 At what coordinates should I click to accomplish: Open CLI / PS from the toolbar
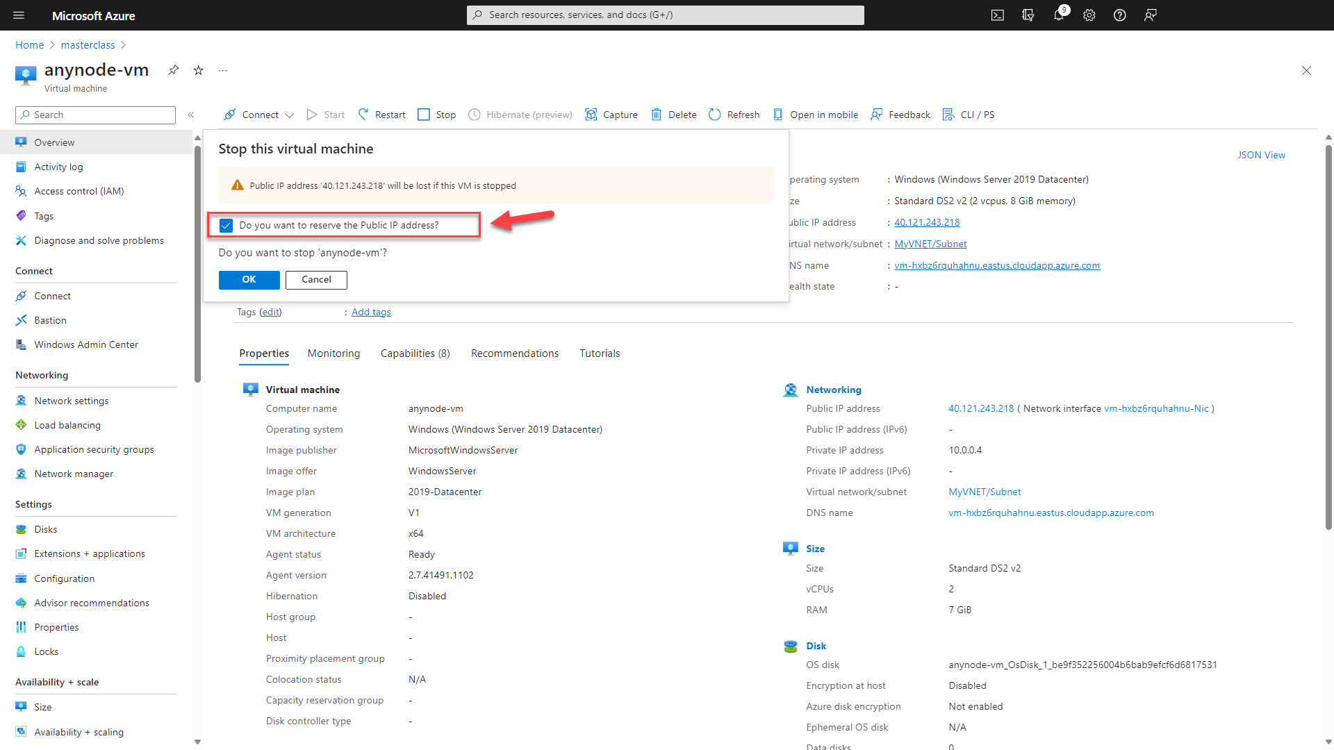click(x=969, y=115)
